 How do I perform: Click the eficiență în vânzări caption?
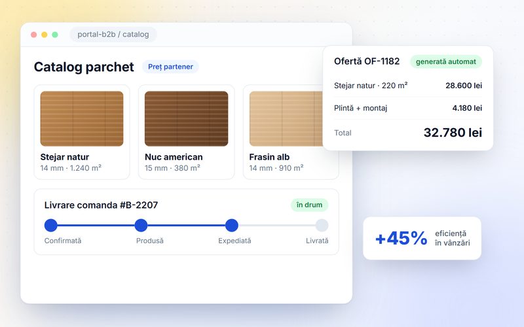point(453,238)
